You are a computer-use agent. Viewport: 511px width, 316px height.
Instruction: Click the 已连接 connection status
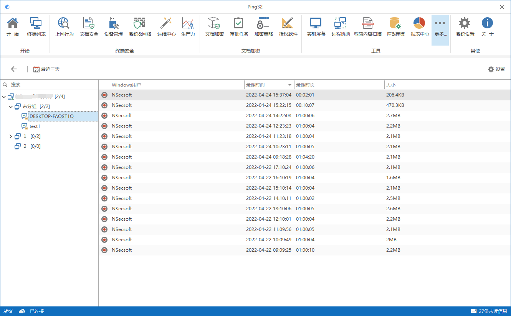[37, 311]
